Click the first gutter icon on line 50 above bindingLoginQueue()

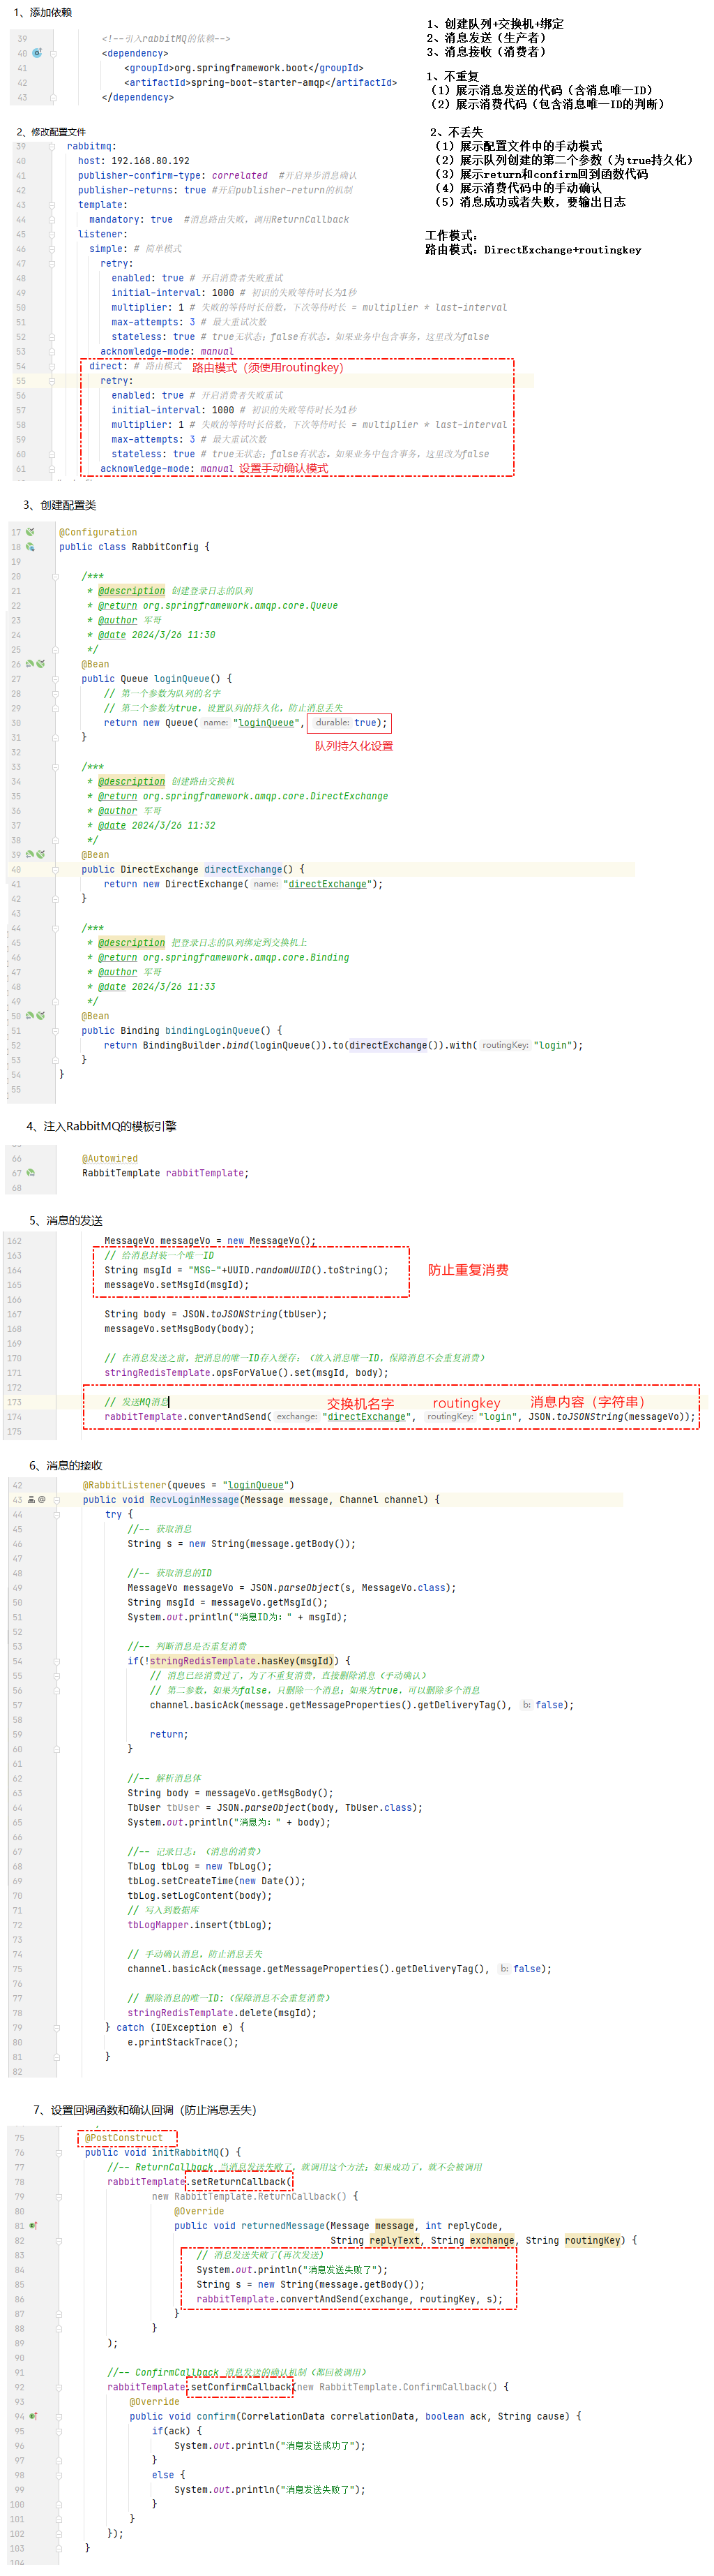(x=30, y=1016)
